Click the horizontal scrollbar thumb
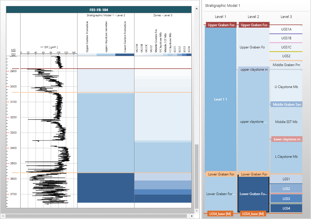Screen dimensions: 311x219 point(96,216)
